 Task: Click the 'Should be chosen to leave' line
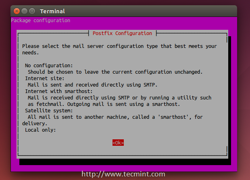pyautogui.click(x=115, y=72)
